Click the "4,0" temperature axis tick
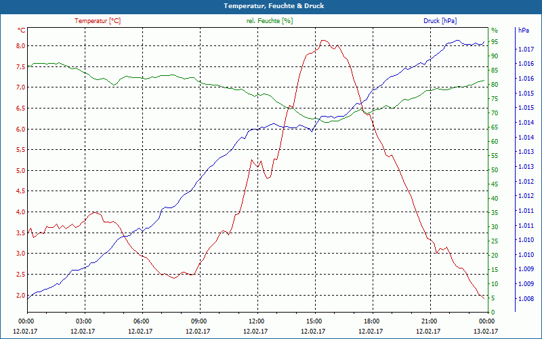Image resolution: width=542 pixels, height=339 pixels. tap(20, 212)
